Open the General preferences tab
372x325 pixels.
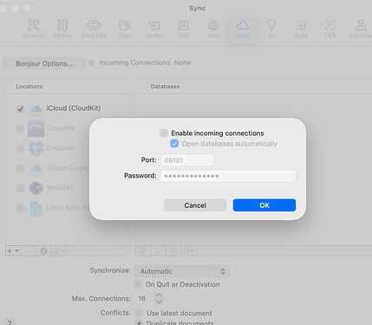click(33, 29)
